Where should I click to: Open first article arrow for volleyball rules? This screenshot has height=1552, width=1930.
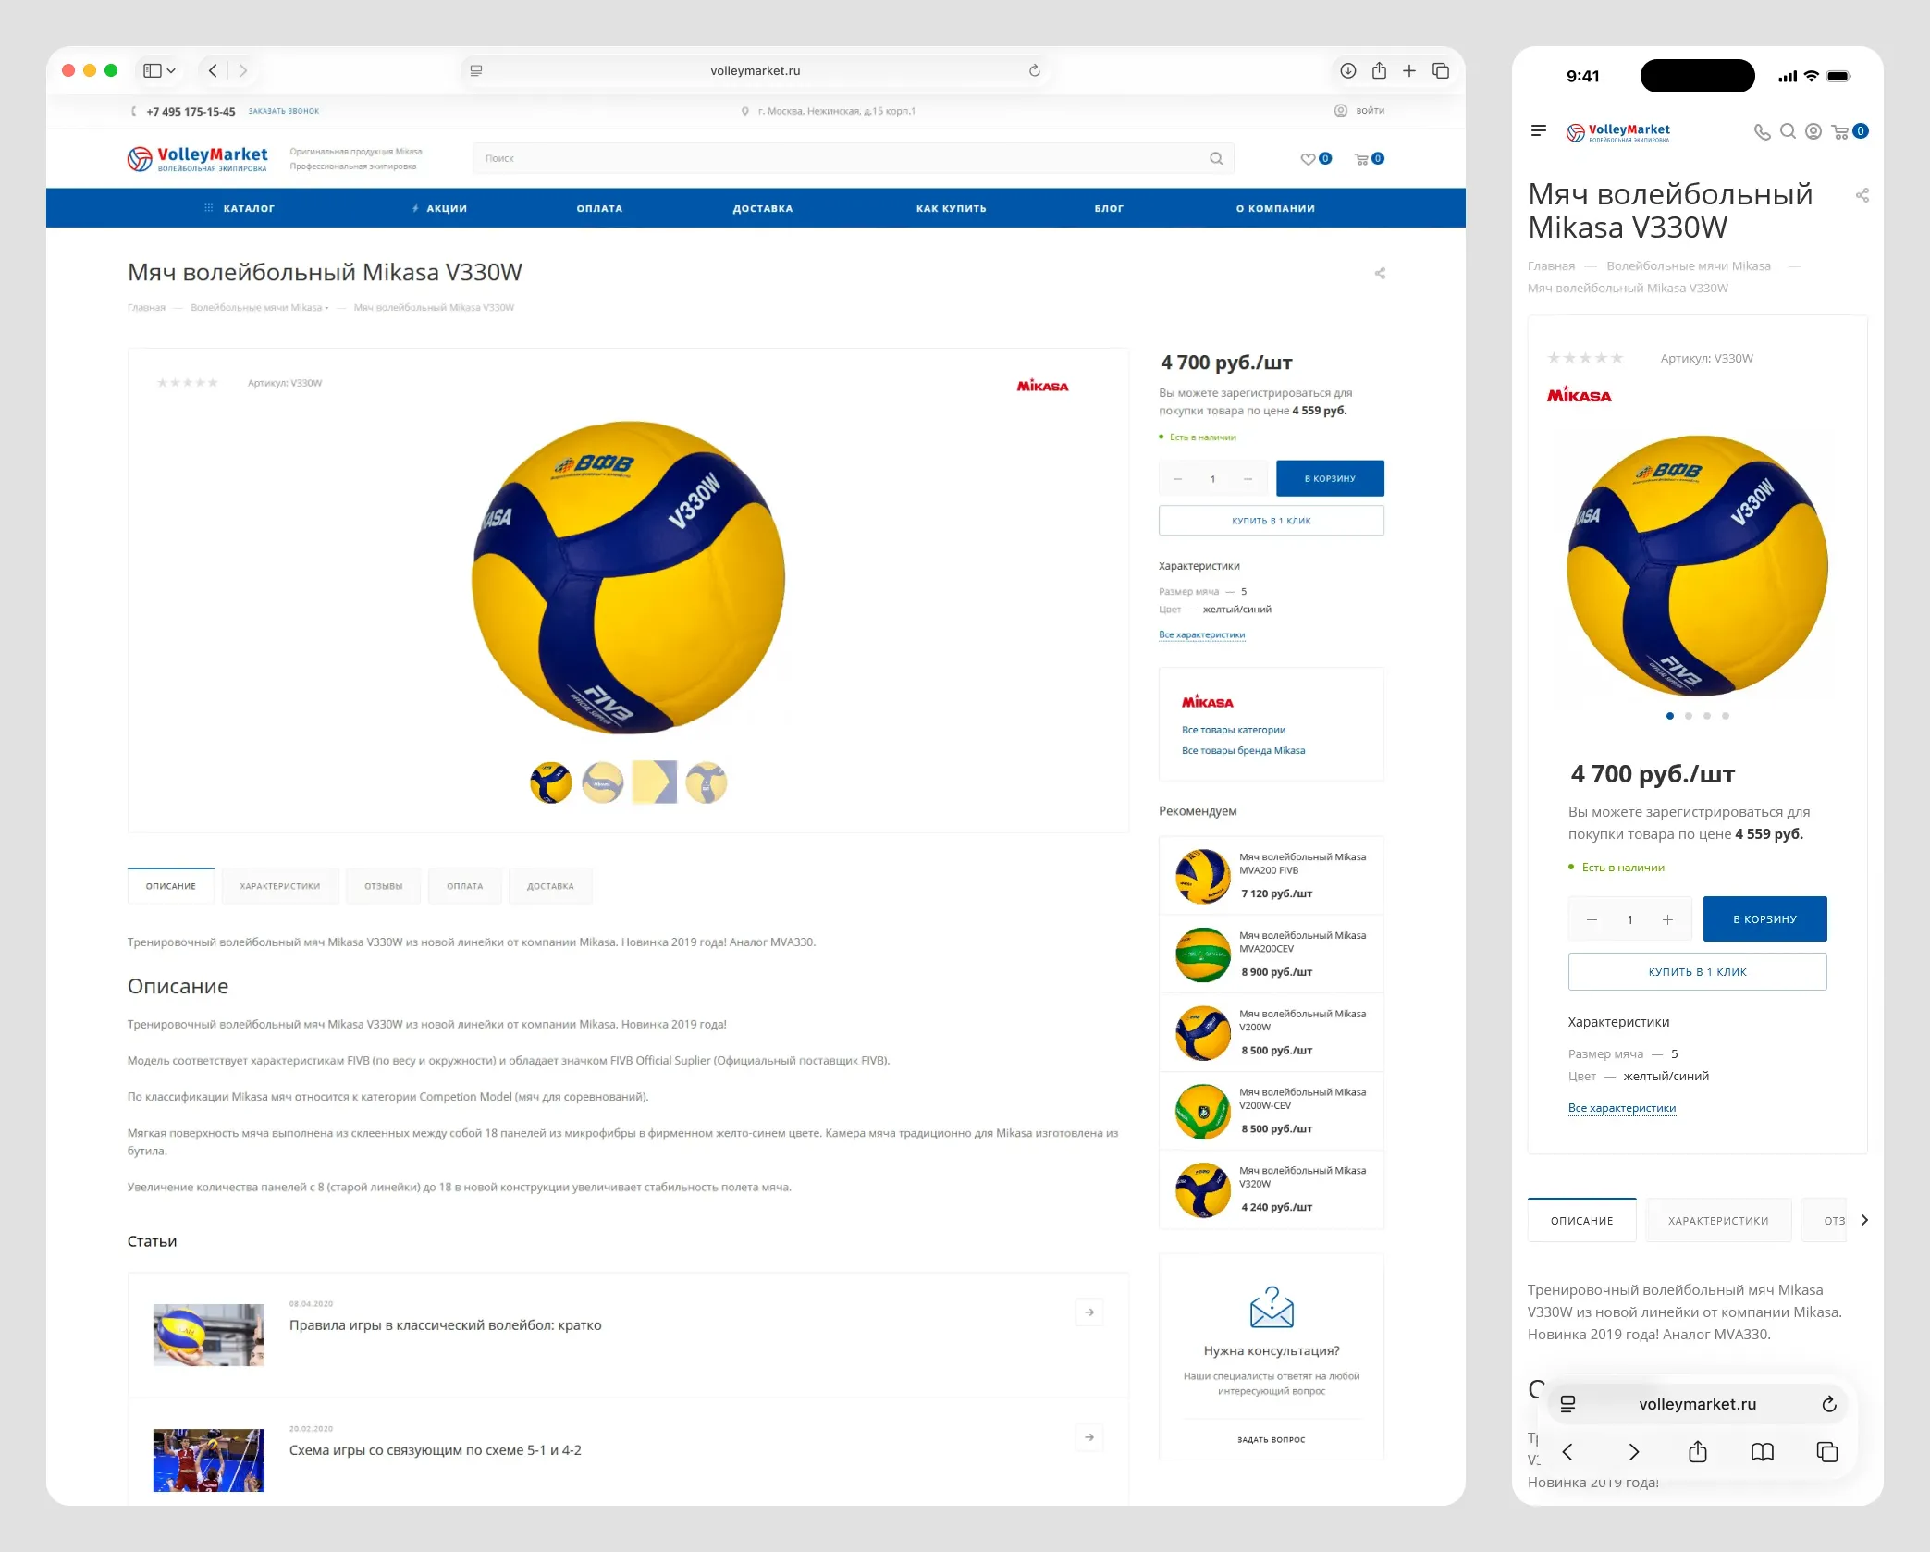pos(1089,1312)
